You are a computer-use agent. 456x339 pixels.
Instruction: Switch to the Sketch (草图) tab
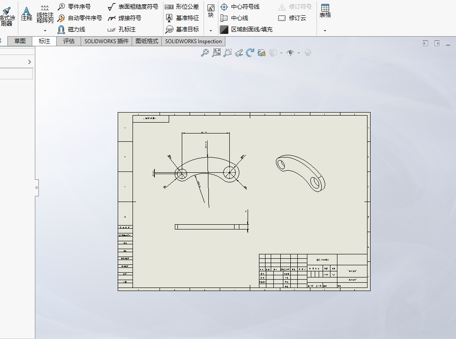[x=20, y=41]
